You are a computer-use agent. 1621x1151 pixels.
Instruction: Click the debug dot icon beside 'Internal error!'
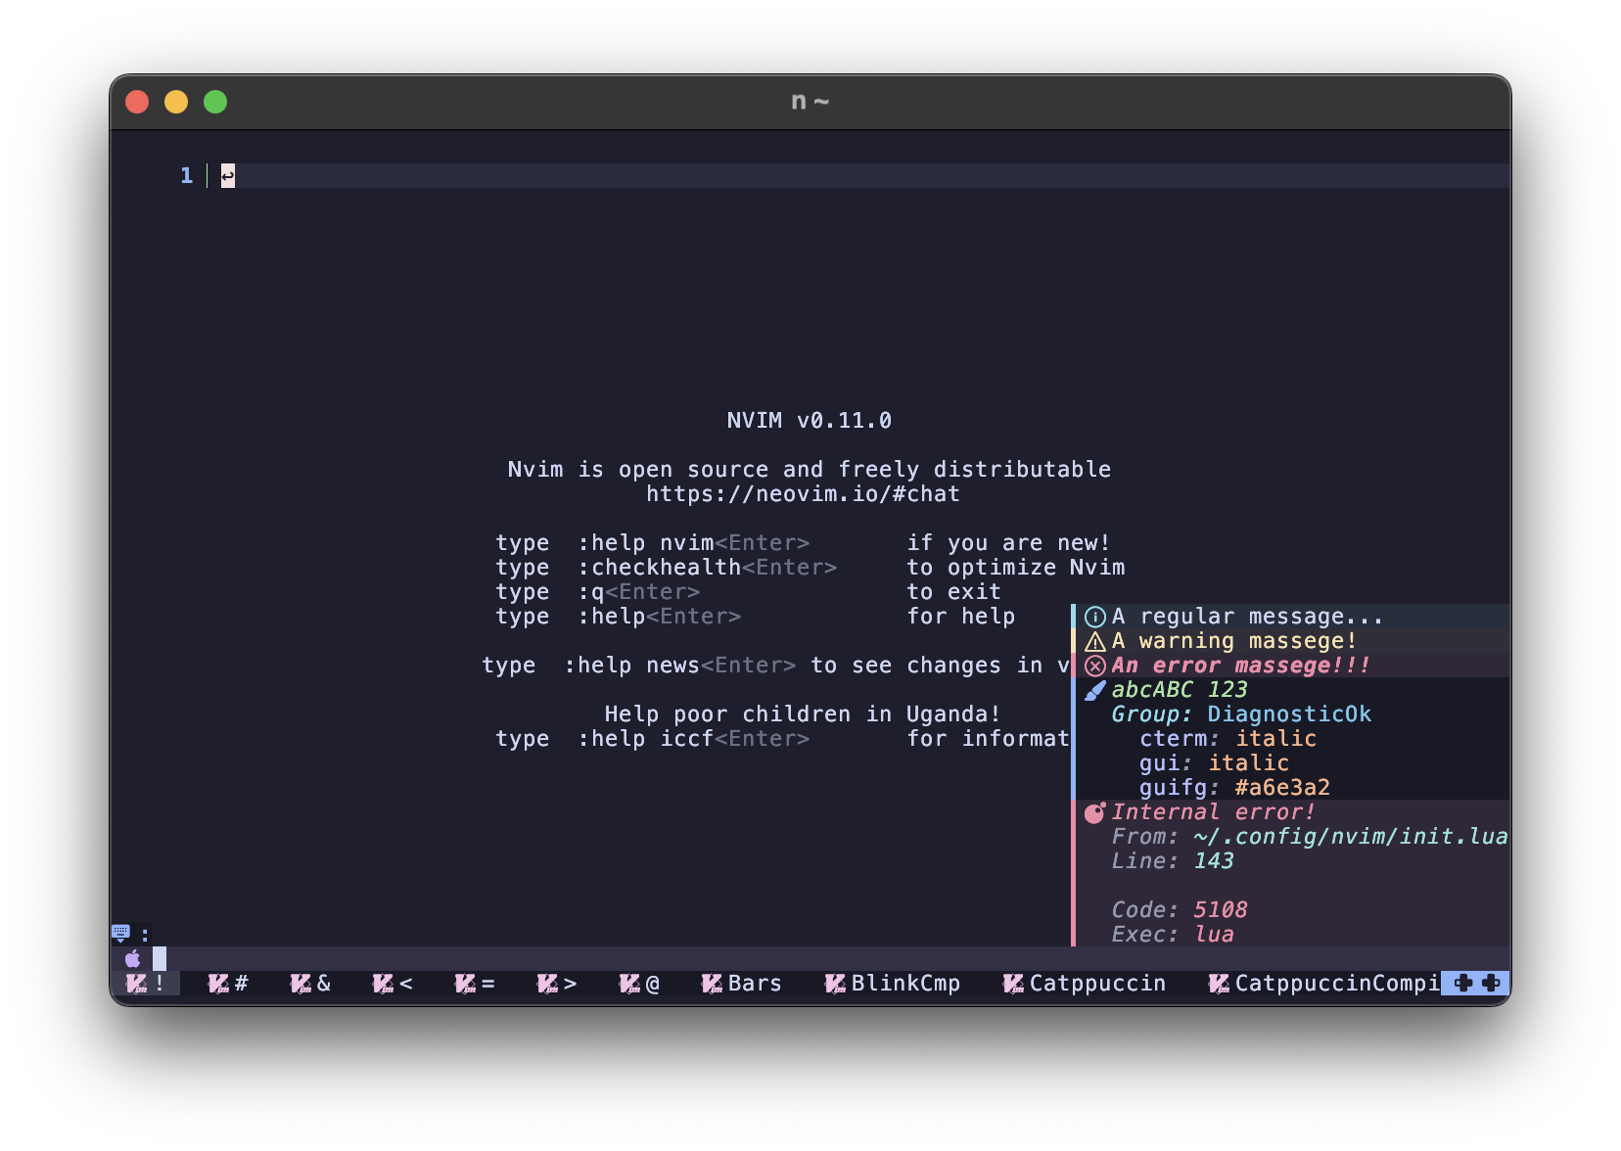[x=1093, y=811]
